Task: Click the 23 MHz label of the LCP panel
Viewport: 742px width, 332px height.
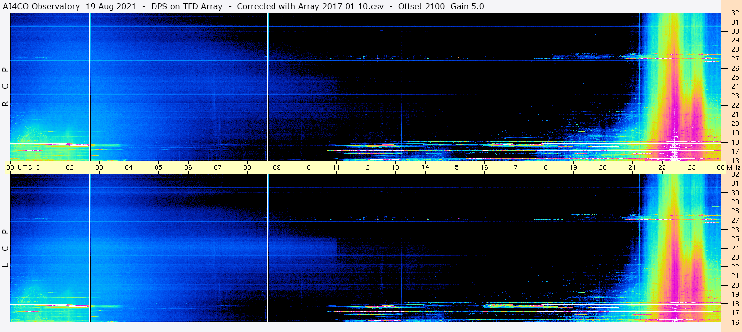Action: point(734,257)
